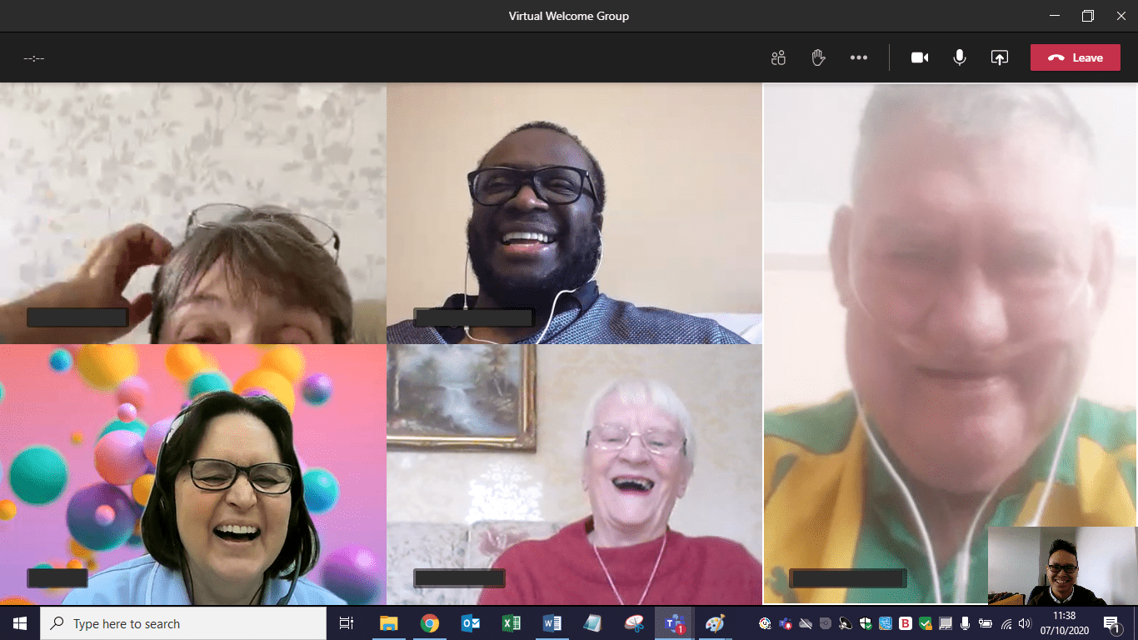The height and width of the screenshot is (640, 1138).
Task: Click the grey hexagon tray icon
Action: click(x=826, y=623)
